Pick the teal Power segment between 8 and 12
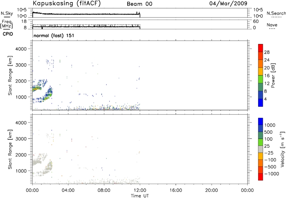286x198 pixels. click(261, 87)
